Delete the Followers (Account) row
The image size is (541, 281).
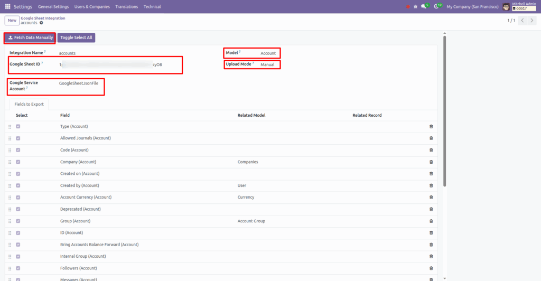click(x=431, y=268)
